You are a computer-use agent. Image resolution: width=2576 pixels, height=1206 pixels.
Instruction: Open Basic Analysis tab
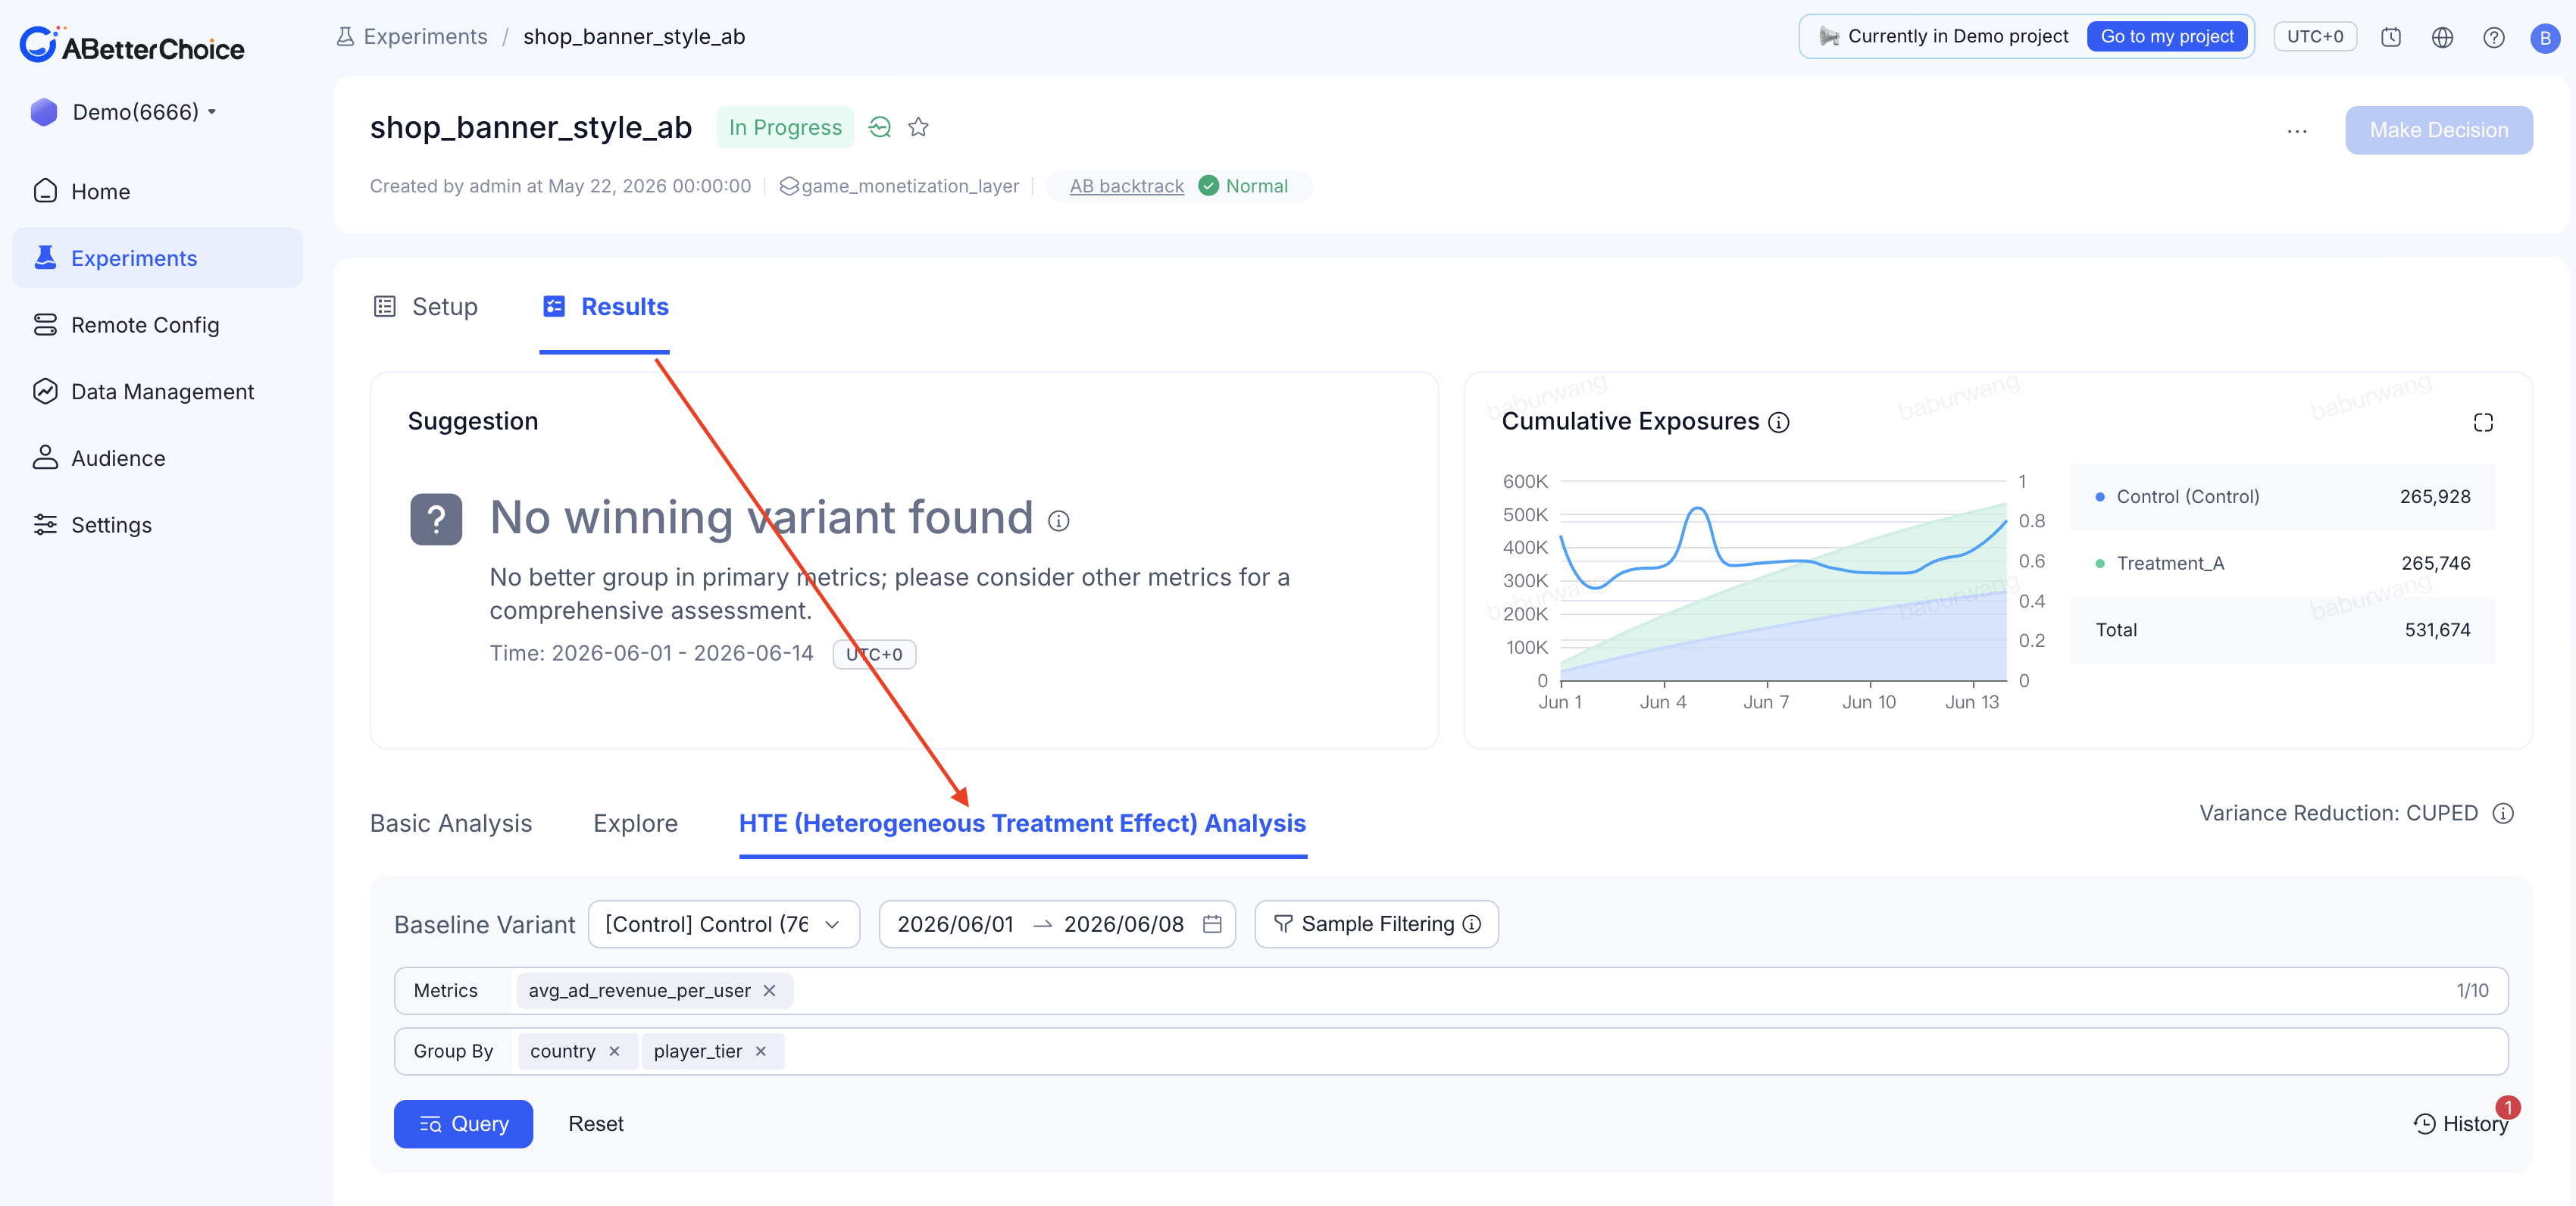tap(451, 823)
